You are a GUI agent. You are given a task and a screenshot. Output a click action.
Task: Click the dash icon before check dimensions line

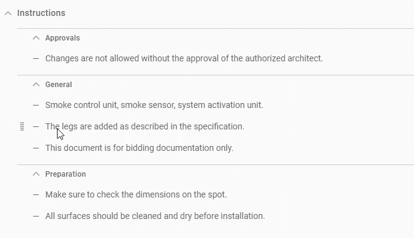point(36,195)
